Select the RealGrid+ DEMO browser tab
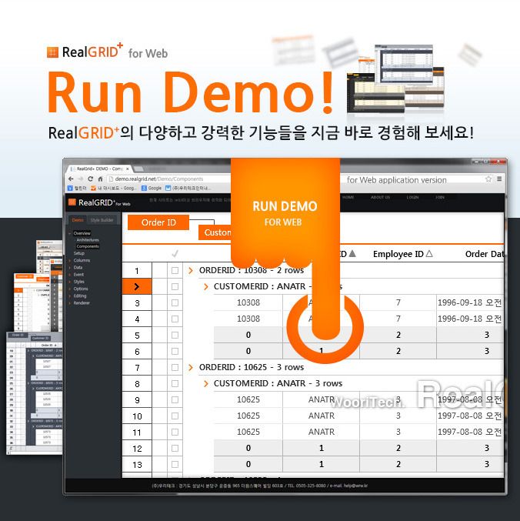 100,169
